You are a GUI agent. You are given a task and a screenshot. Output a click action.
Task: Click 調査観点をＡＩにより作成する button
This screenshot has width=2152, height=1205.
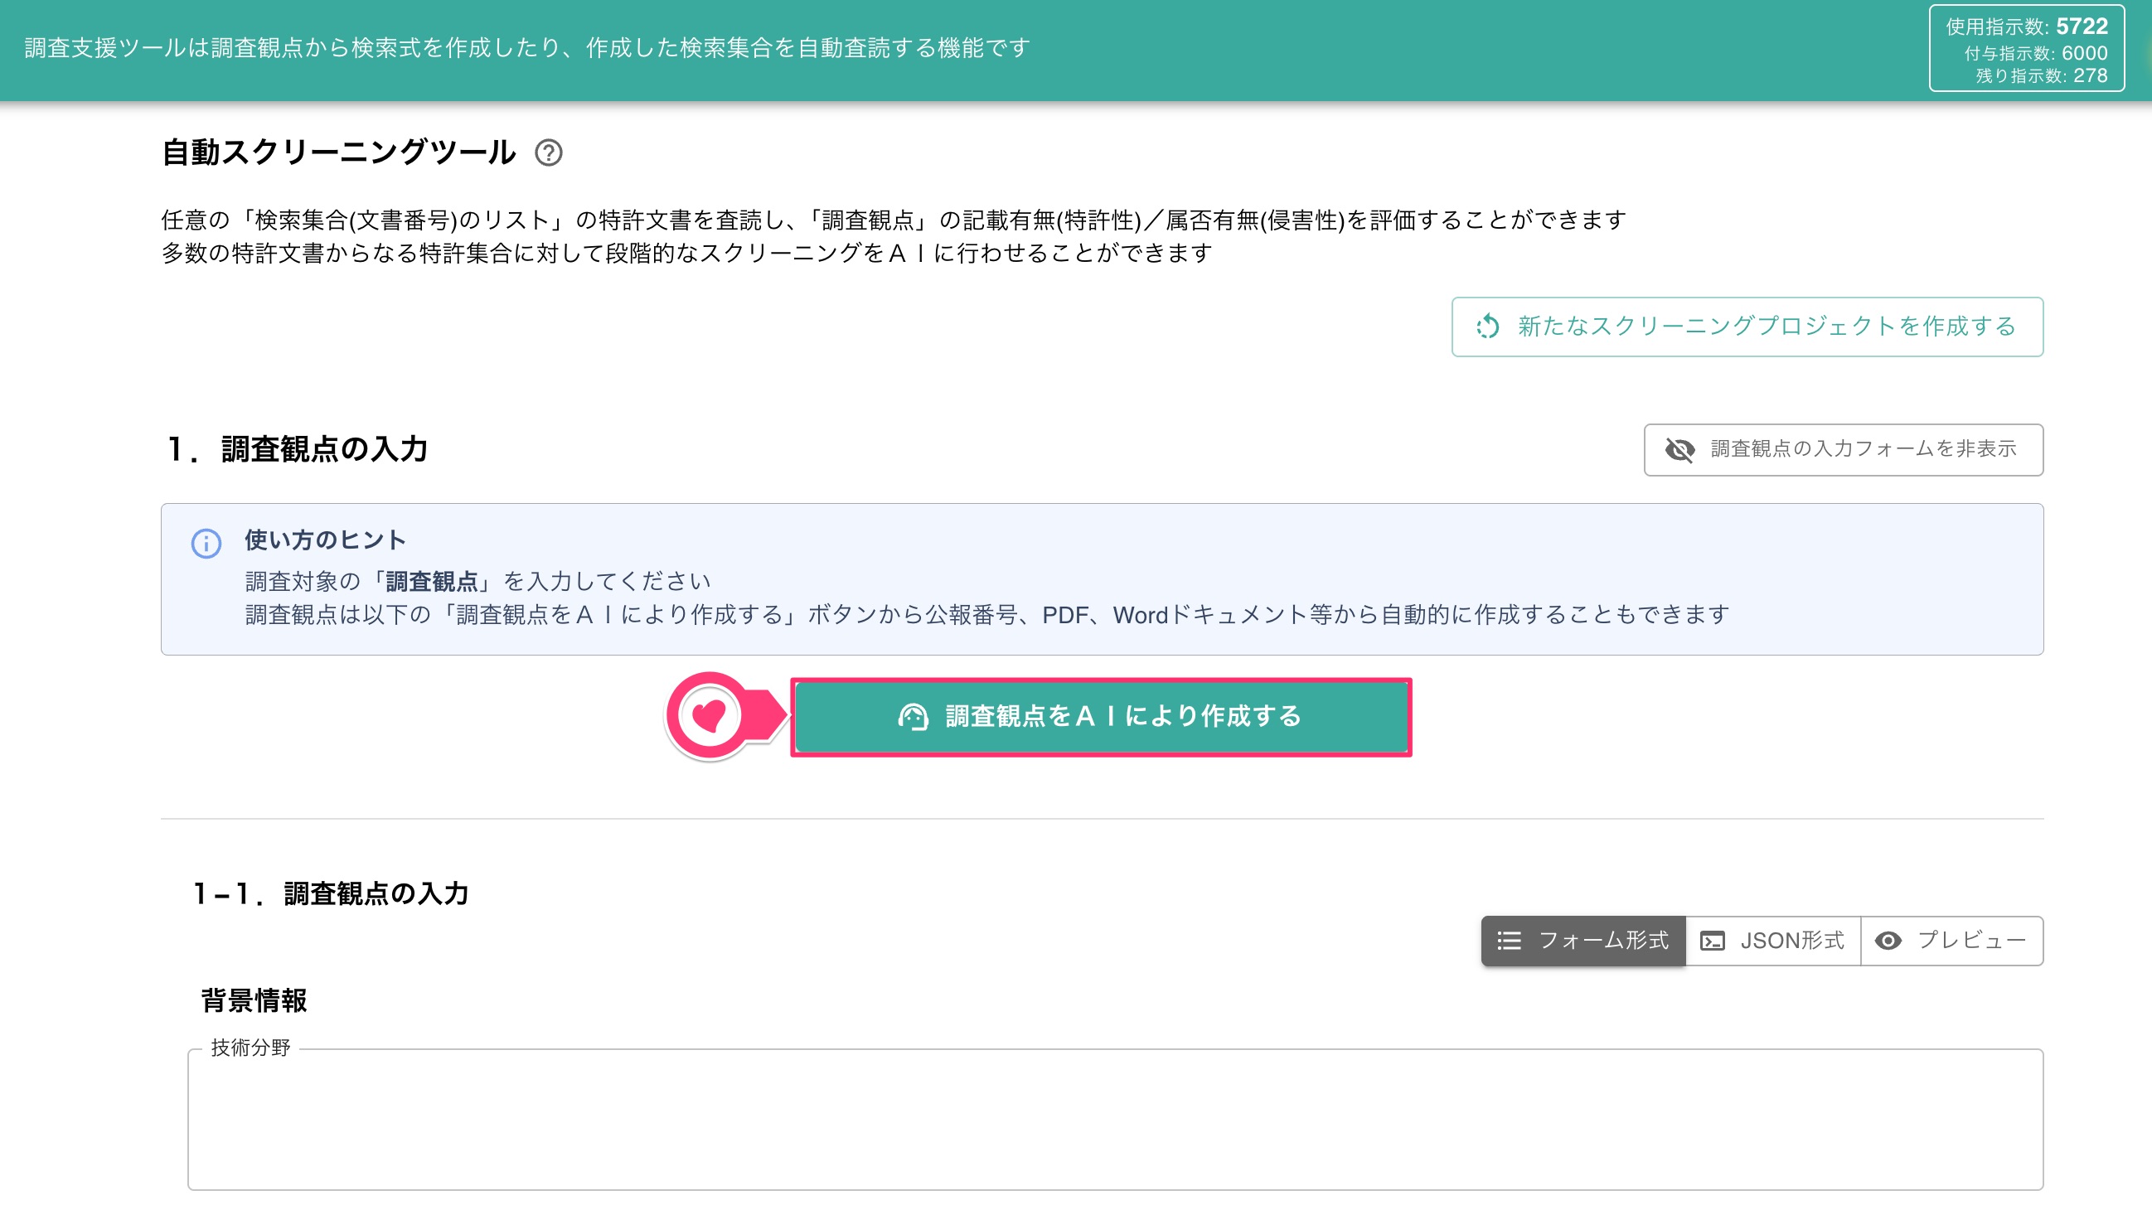[x=1101, y=717]
